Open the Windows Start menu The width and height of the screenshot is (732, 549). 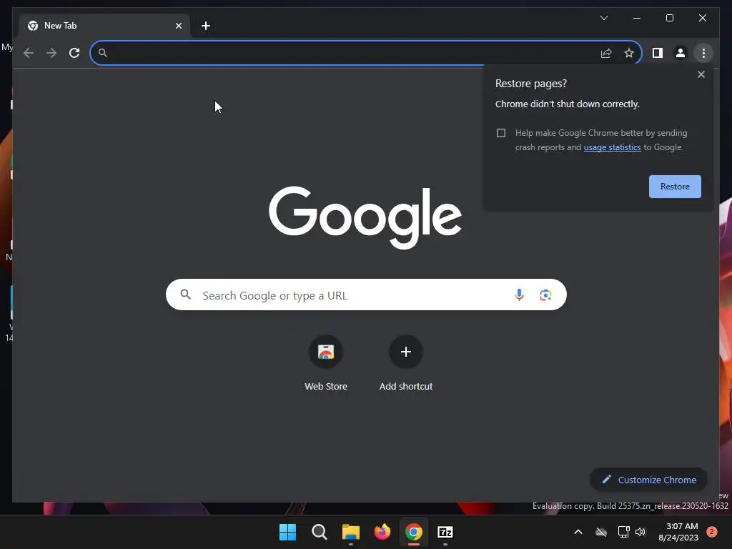(x=287, y=532)
